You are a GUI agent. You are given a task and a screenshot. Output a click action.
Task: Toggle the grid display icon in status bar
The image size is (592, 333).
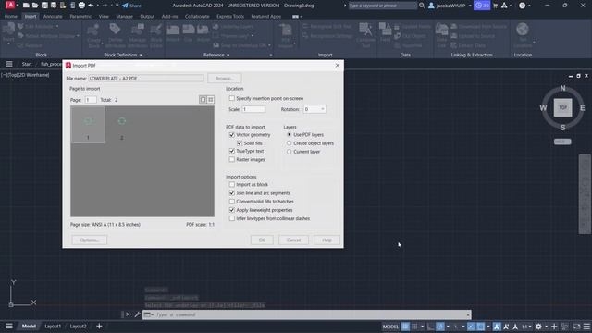(x=405, y=327)
